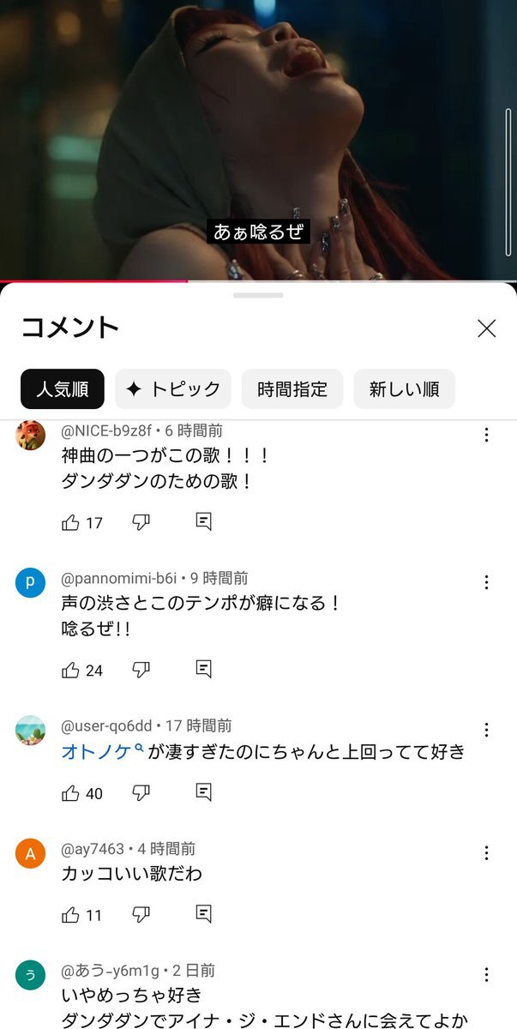Reply to the @pannomimi-b6i comment

[x=203, y=669]
